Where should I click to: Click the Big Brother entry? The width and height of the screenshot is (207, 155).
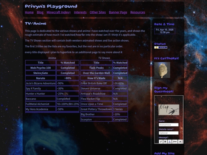(x=96, y=114)
